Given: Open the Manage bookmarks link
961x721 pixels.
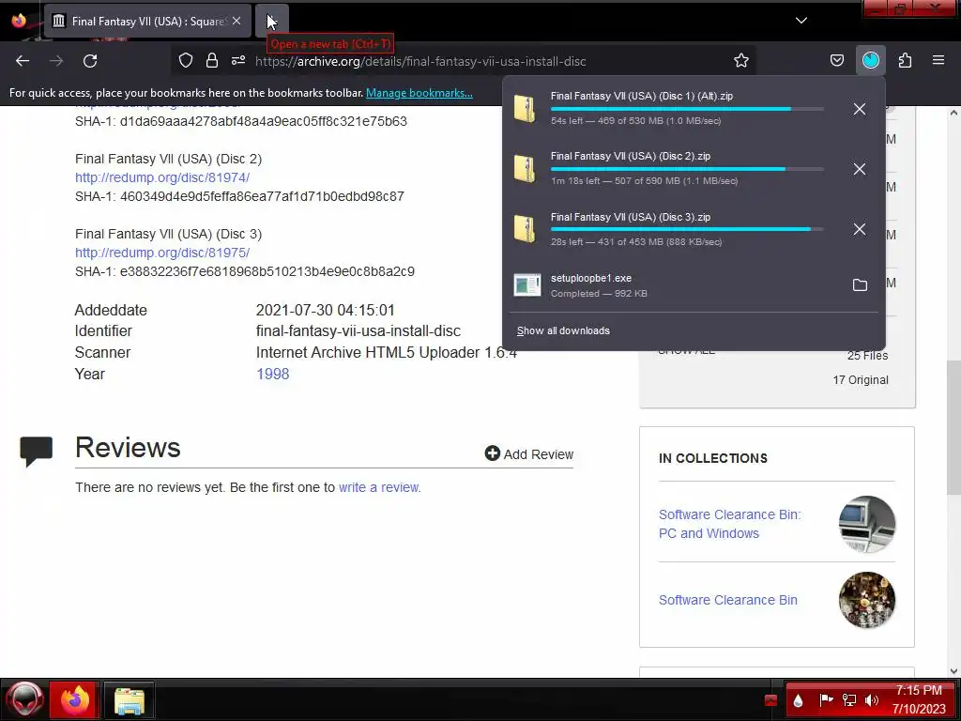Looking at the screenshot, I should (x=419, y=93).
